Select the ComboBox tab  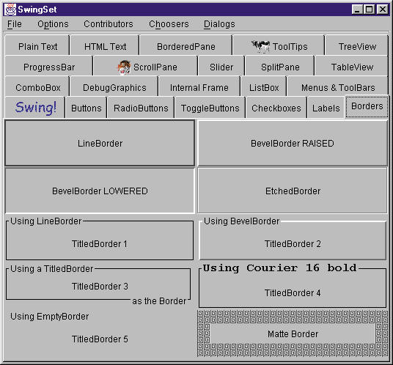[37, 87]
